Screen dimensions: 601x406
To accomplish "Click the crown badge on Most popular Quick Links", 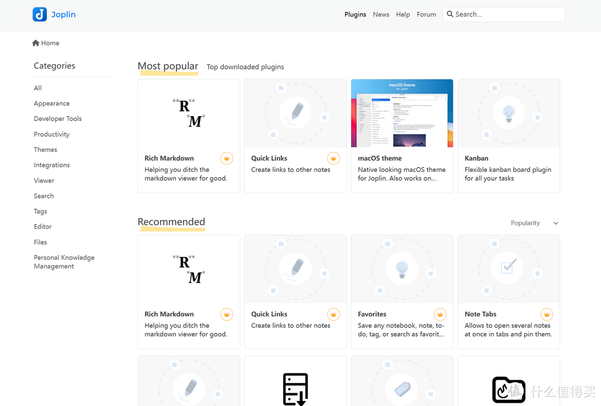I will [333, 158].
